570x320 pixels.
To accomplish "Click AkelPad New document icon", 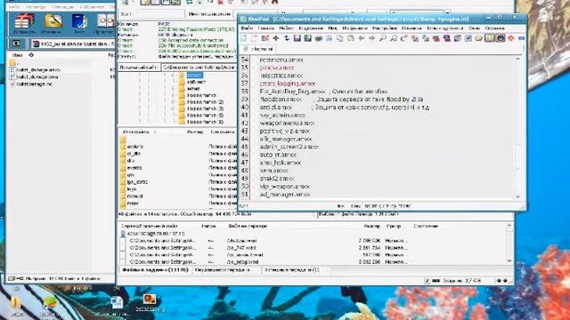I will point(243,38).
